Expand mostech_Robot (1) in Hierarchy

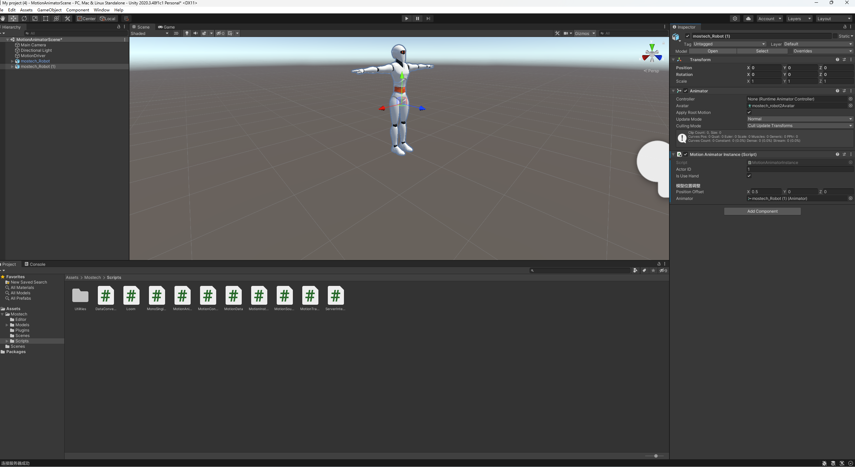pos(12,67)
